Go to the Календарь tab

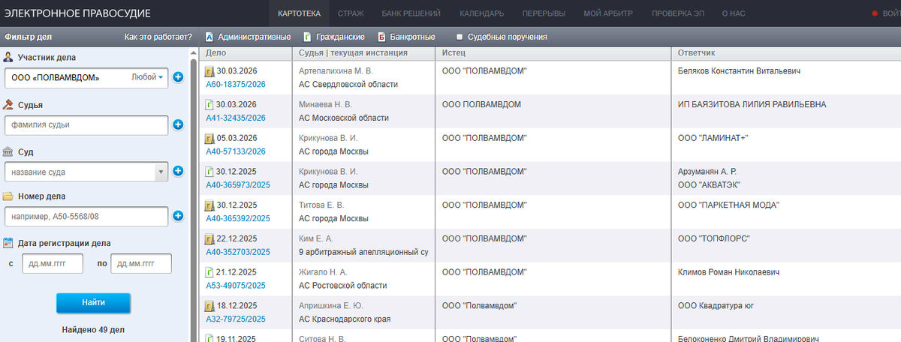482,13
